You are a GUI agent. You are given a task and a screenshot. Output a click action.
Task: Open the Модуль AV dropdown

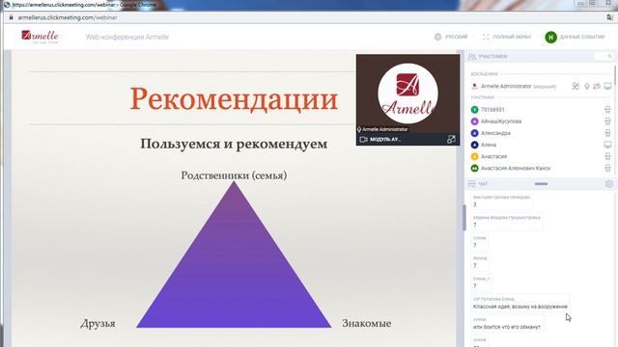pyautogui.click(x=385, y=139)
